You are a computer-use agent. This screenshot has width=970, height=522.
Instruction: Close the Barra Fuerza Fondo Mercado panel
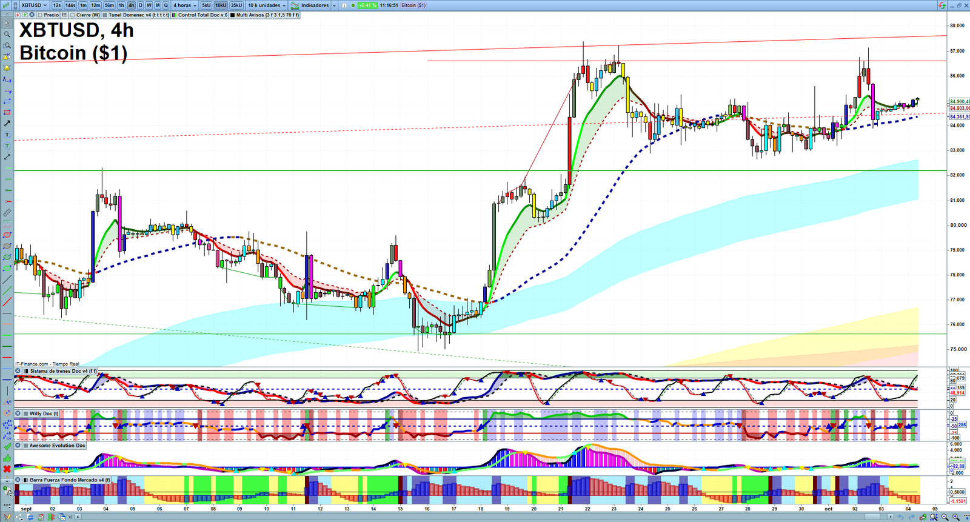pos(18,480)
